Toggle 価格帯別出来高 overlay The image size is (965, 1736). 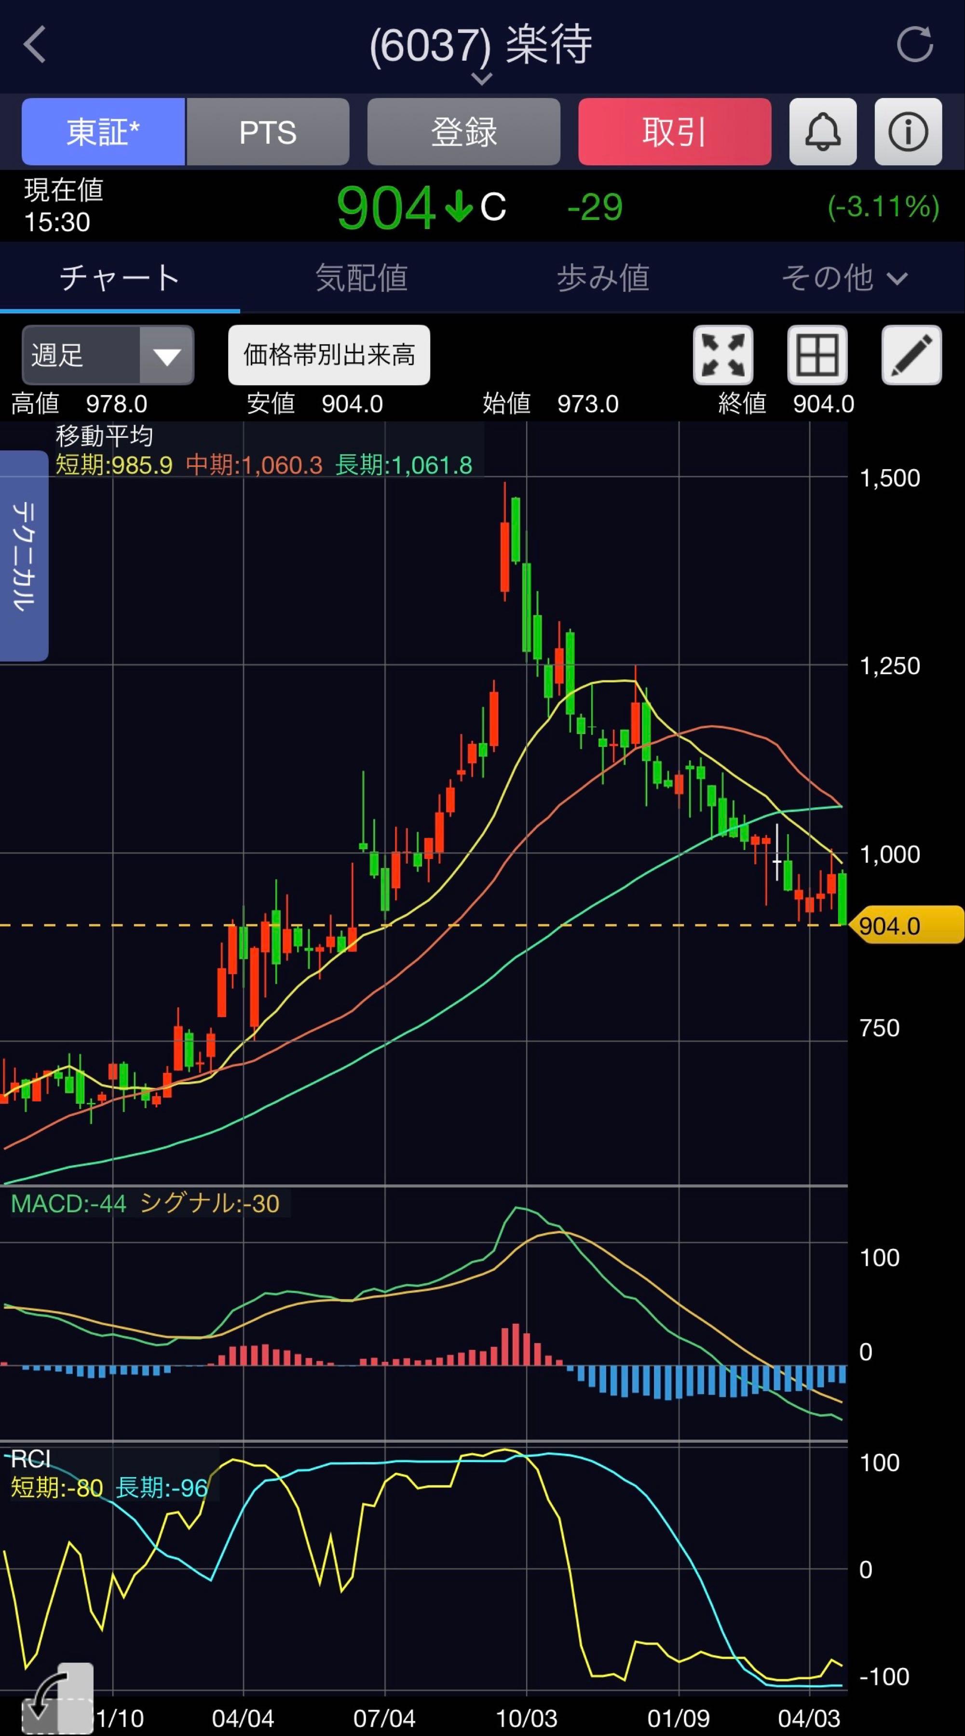329,355
